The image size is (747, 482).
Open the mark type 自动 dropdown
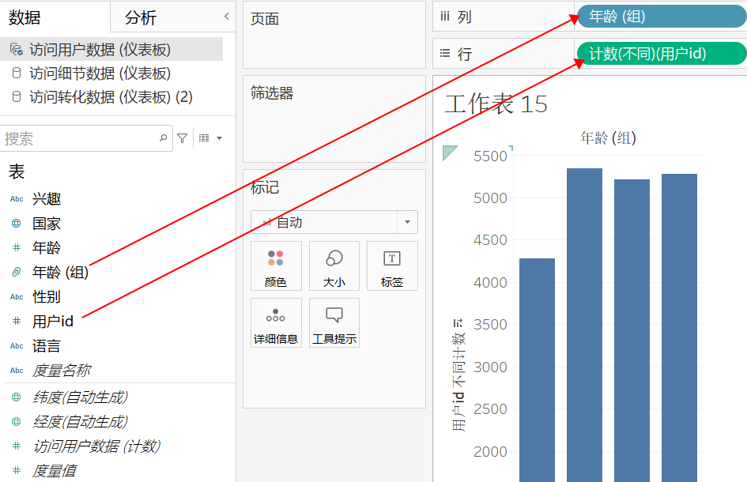click(x=334, y=222)
